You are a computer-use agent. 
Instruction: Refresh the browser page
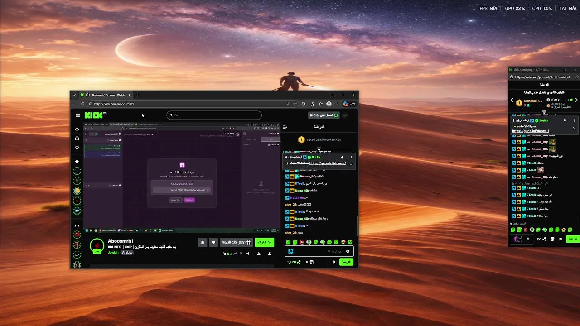pyautogui.click(x=82, y=104)
